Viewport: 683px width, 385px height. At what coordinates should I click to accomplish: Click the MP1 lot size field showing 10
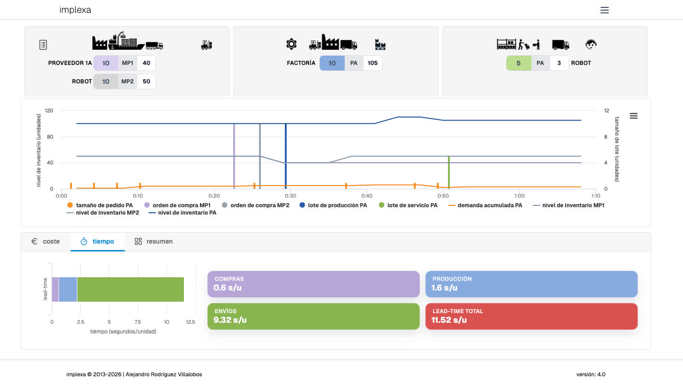tap(106, 63)
